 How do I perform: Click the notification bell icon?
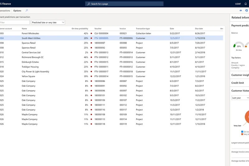point(246,4)
